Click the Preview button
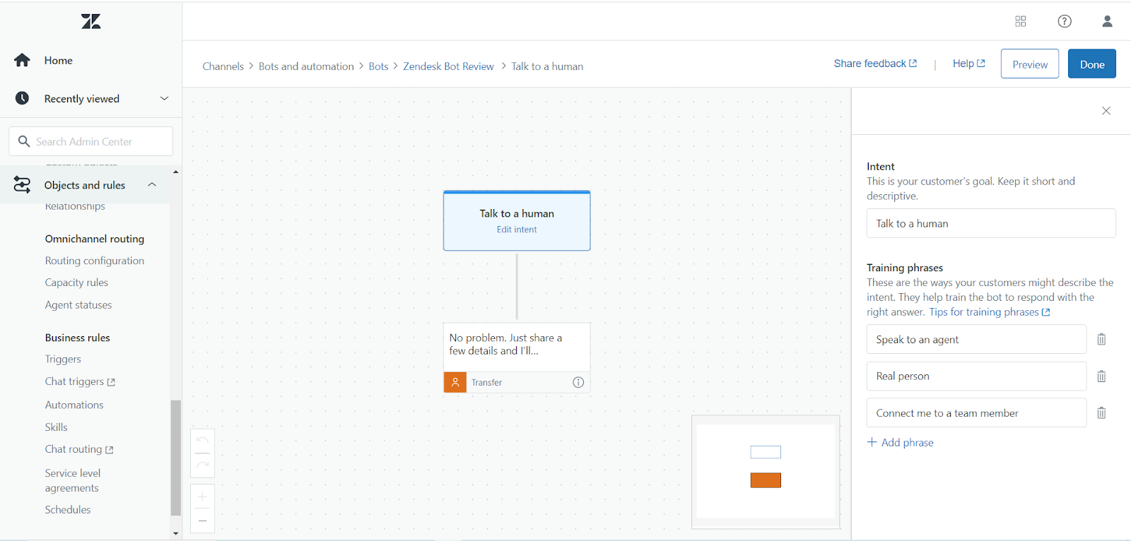This screenshot has height=541, width=1131. pos(1029,64)
